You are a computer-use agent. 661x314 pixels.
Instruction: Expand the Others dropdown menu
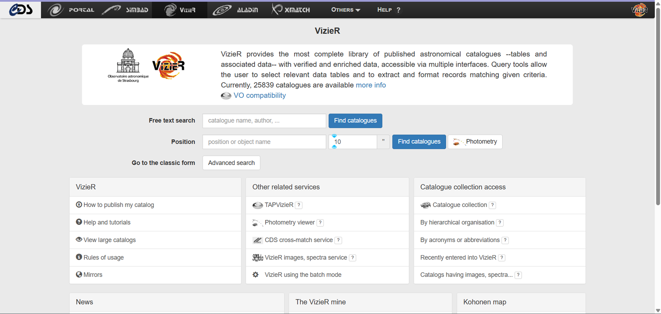coord(346,10)
